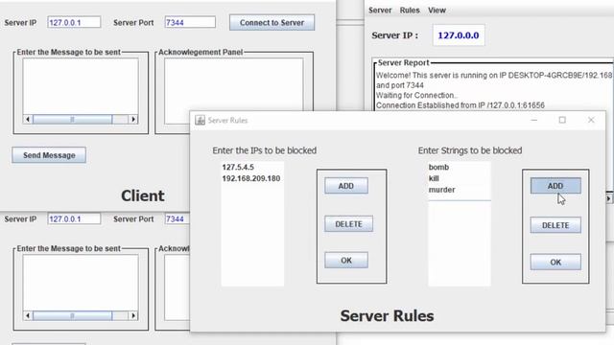
Task: Click DELETE button for blocked IPs
Action: coord(348,224)
